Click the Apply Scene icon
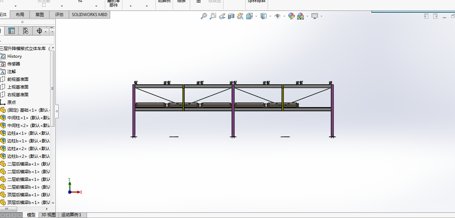 [300, 16]
